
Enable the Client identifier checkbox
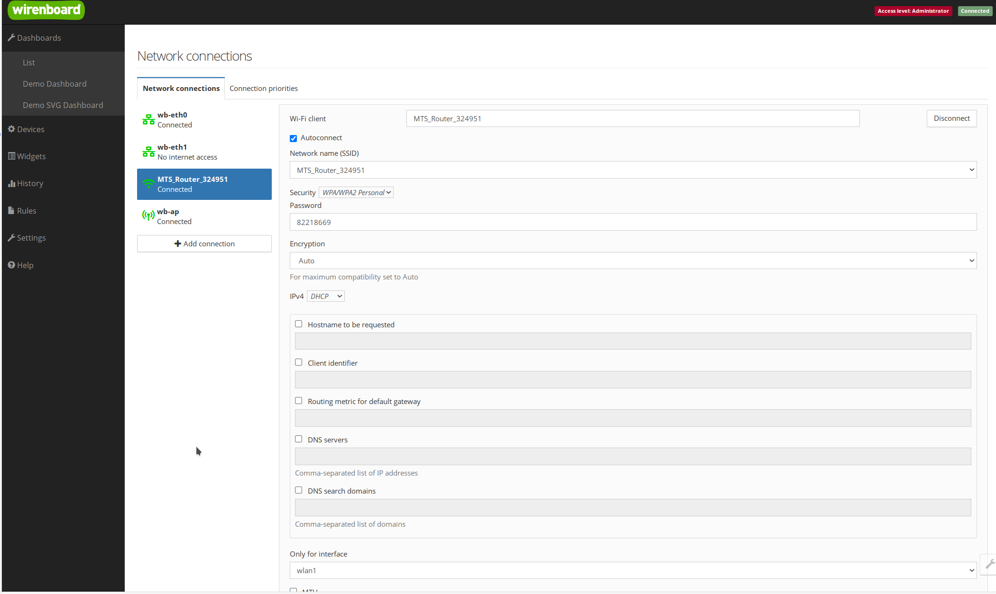(298, 362)
